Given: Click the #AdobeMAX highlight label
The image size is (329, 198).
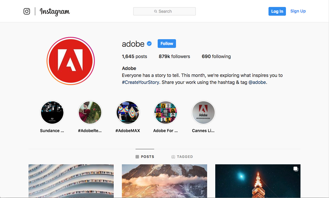Looking at the screenshot, I should tap(128, 131).
